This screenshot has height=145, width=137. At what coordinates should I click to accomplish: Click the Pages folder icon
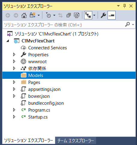24,82
